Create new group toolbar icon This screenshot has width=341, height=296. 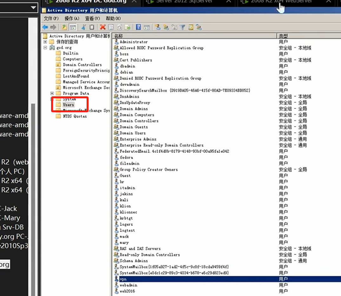pyautogui.click(x=166, y=27)
